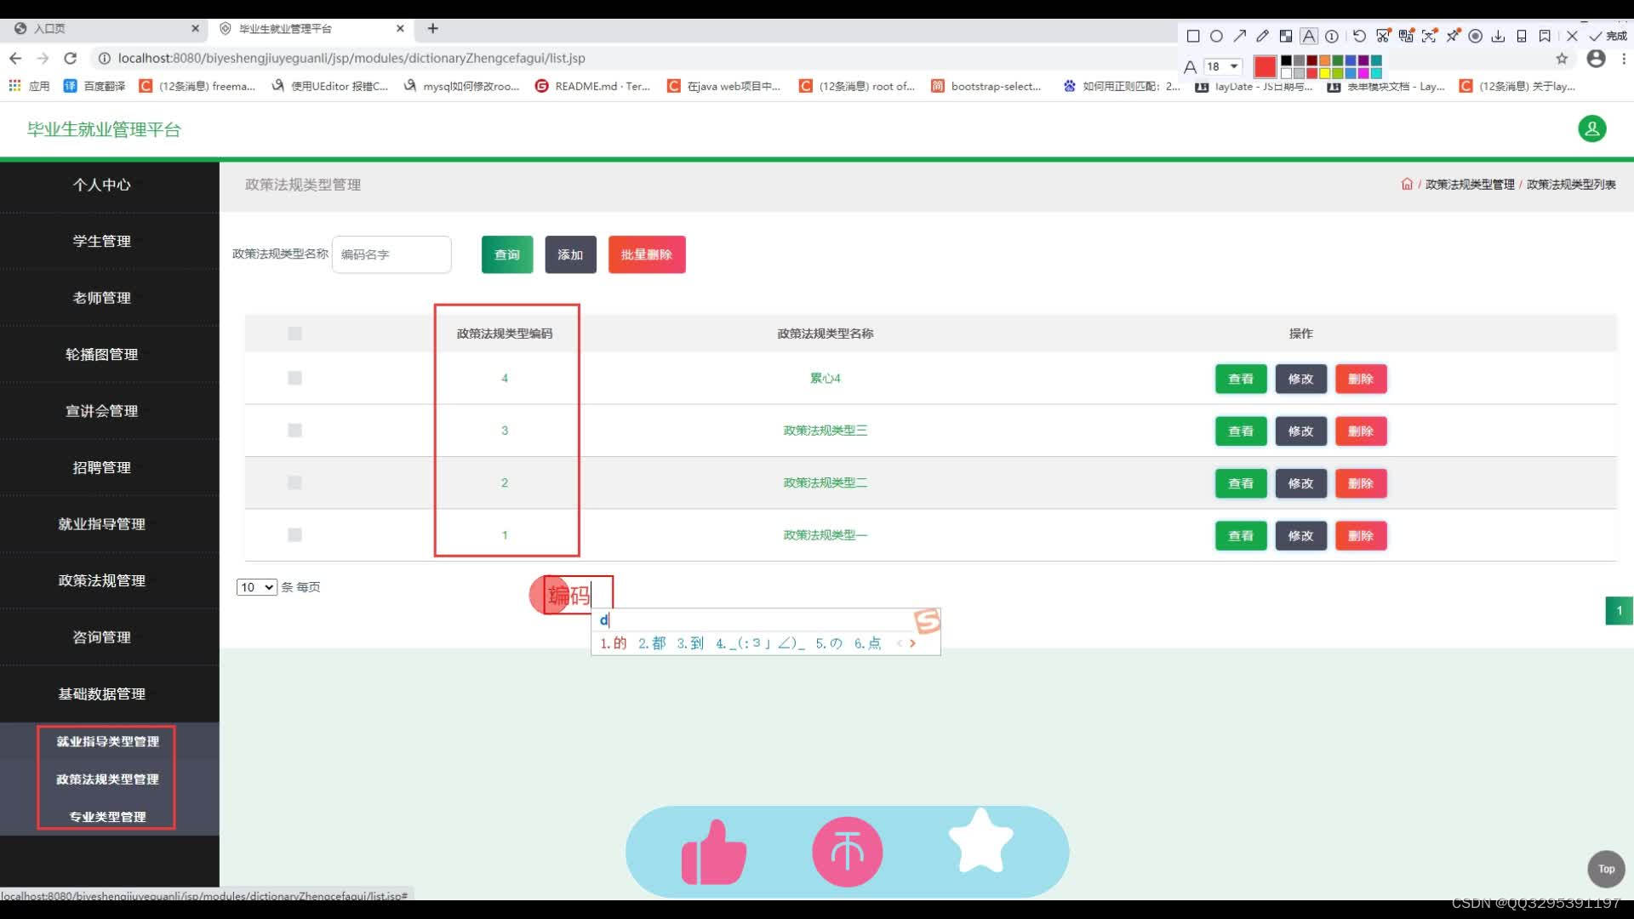Screen dimensions: 1634x919
Task: Click the breadcrumb home icon
Action: tap(1407, 185)
